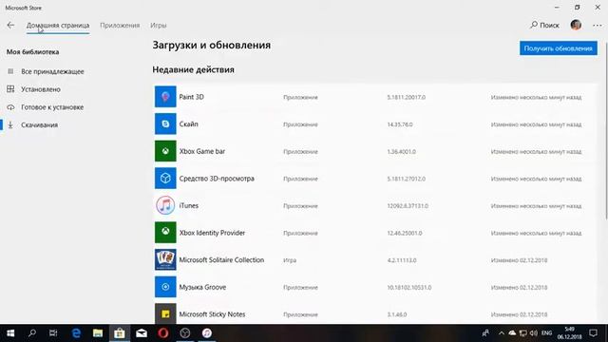This screenshot has height=342, width=608.
Task: Select Скачивания in sidebar
Action: tap(40, 125)
